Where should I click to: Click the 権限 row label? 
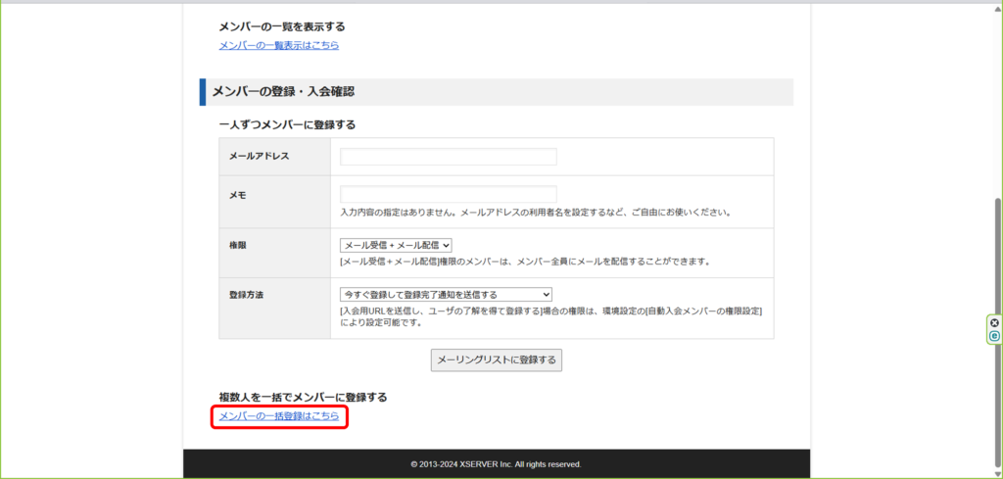(x=238, y=245)
